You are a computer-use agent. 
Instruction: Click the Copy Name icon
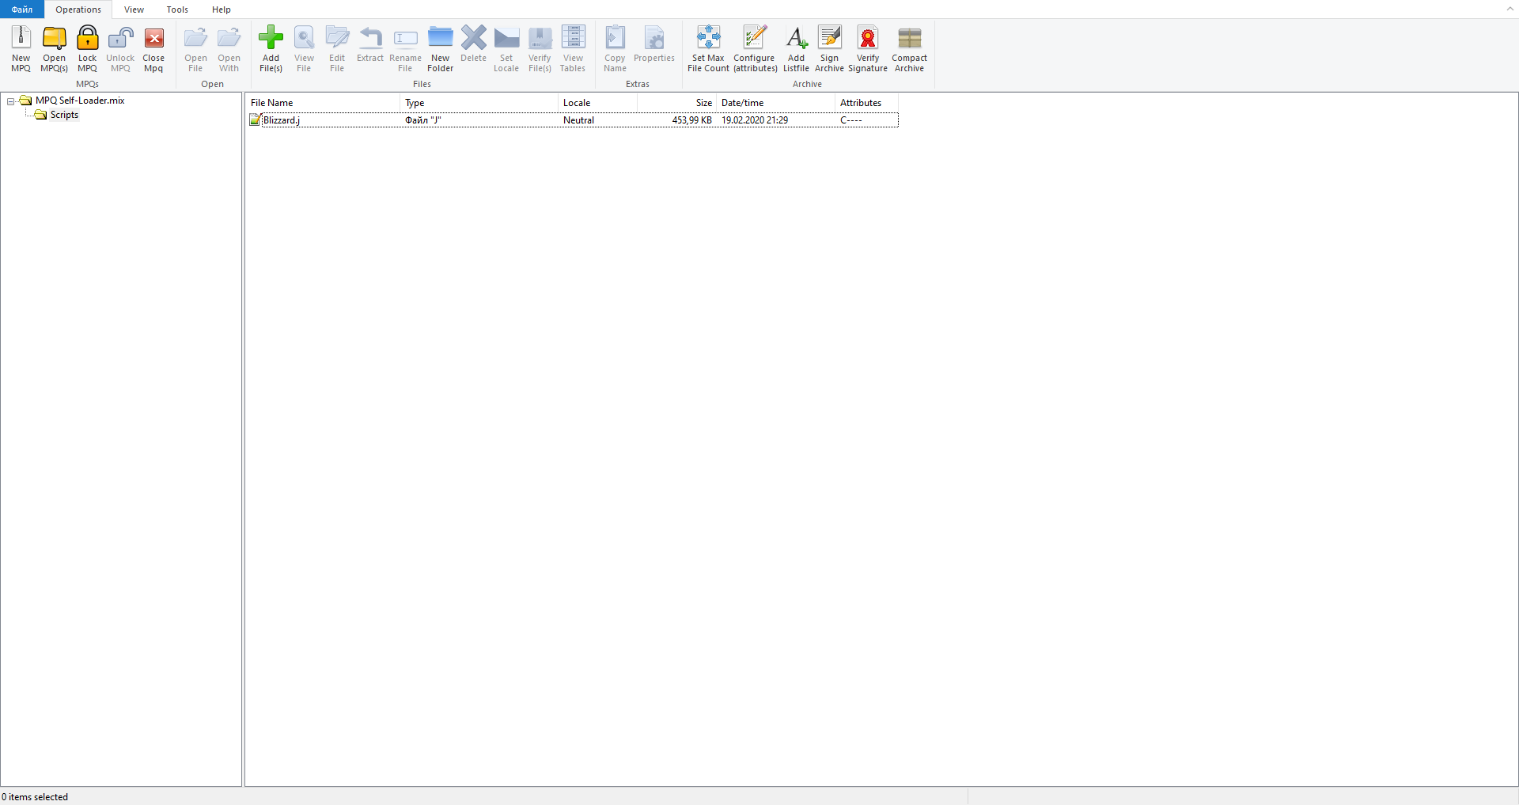615,49
